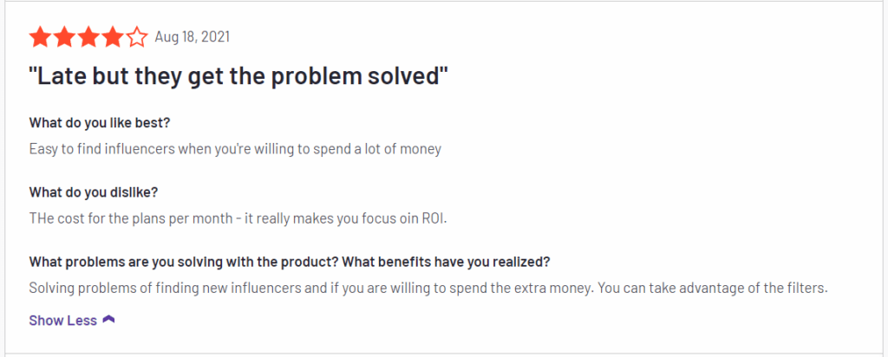
Task: Click the Aug 18, 2021 review date
Action: click(192, 37)
